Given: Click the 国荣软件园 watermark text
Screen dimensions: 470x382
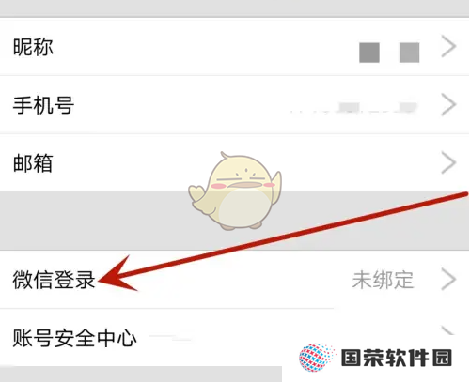Looking at the screenshot, I should (x=397, y=358).
